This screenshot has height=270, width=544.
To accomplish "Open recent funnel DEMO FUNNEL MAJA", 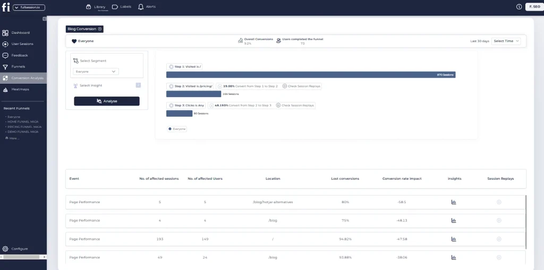I will pos(23,132).
